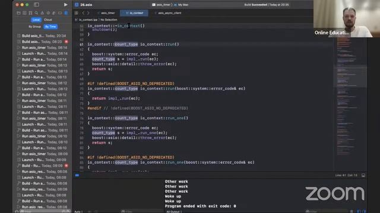Select Build asio_ti report from 20:34
This screenshot has width=380, height=213.
42,35
